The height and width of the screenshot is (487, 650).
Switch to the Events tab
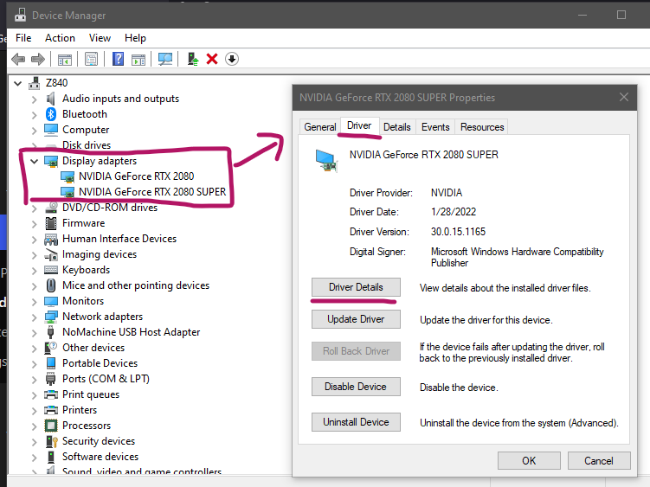434,127
